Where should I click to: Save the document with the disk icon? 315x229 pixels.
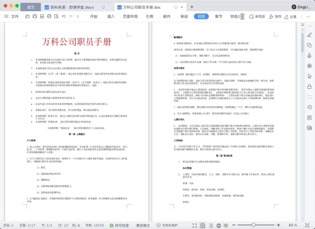(35, 16)
